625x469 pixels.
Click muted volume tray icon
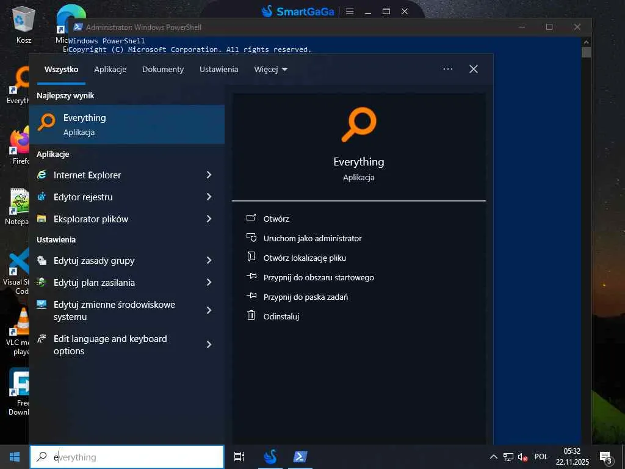[x=522, y=457]
